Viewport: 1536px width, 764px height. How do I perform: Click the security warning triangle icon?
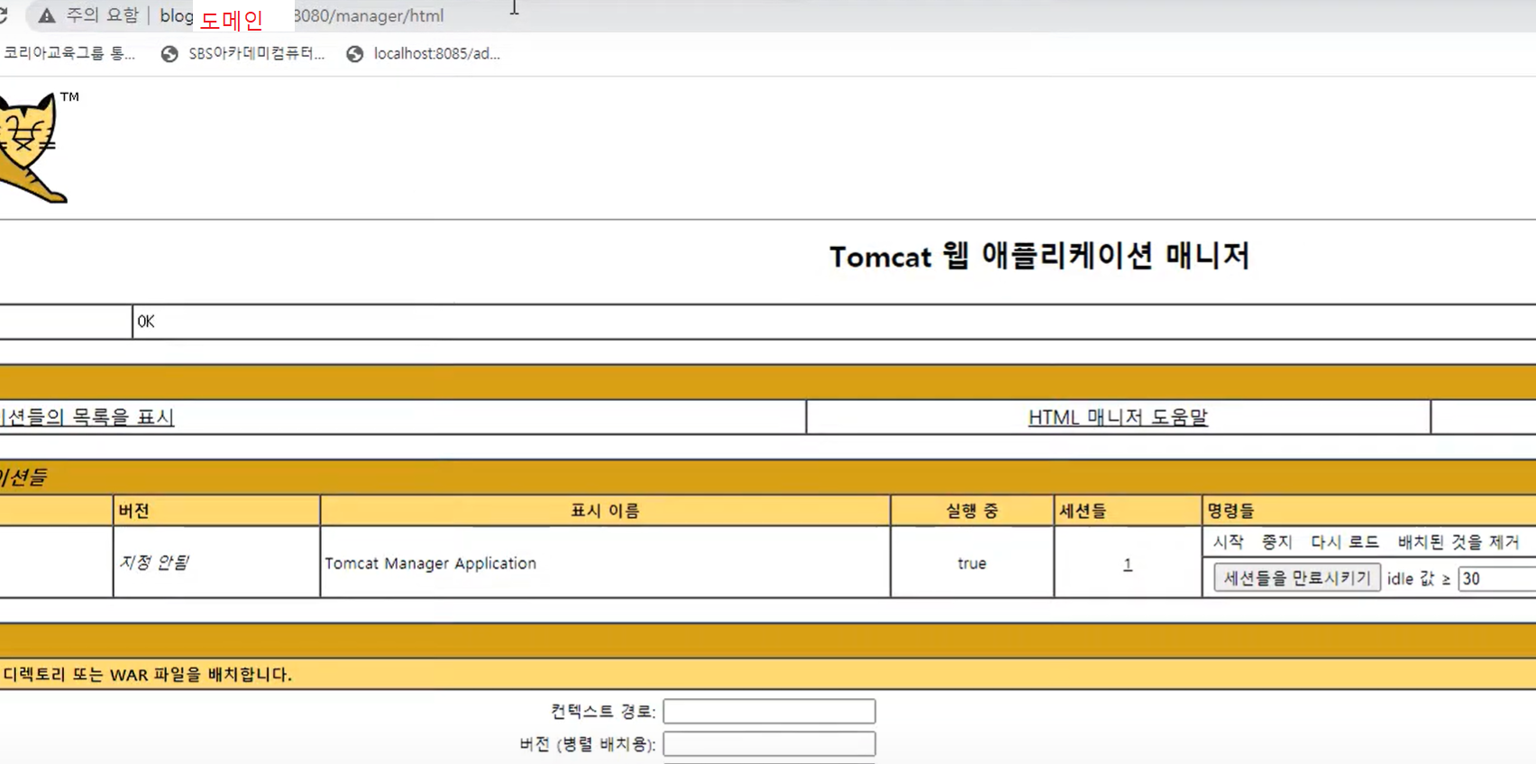[x=47, y=16]
